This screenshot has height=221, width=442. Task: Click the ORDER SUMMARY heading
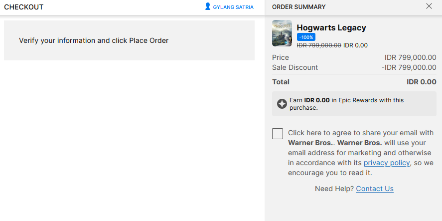point(299,7)
